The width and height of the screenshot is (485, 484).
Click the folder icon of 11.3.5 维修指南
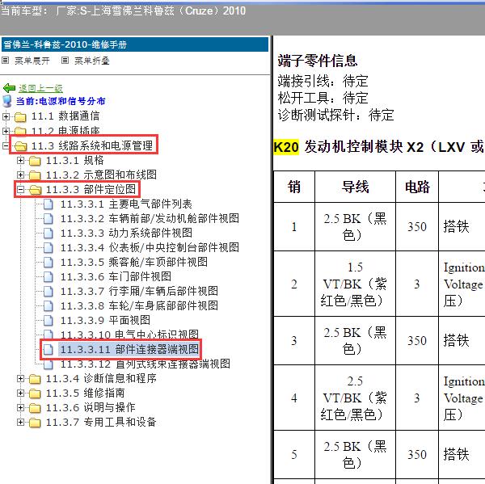(35, 394)
